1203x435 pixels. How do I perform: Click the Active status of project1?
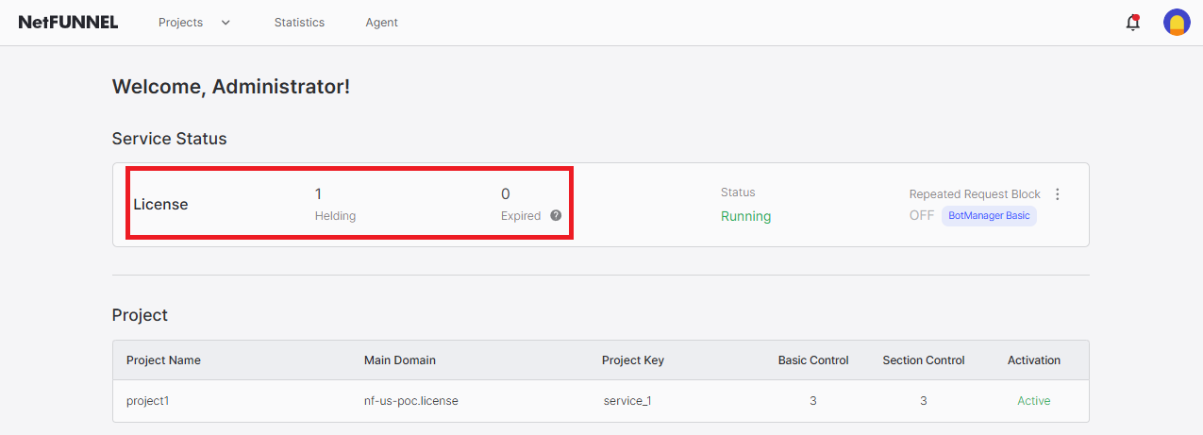(1034, 401)
